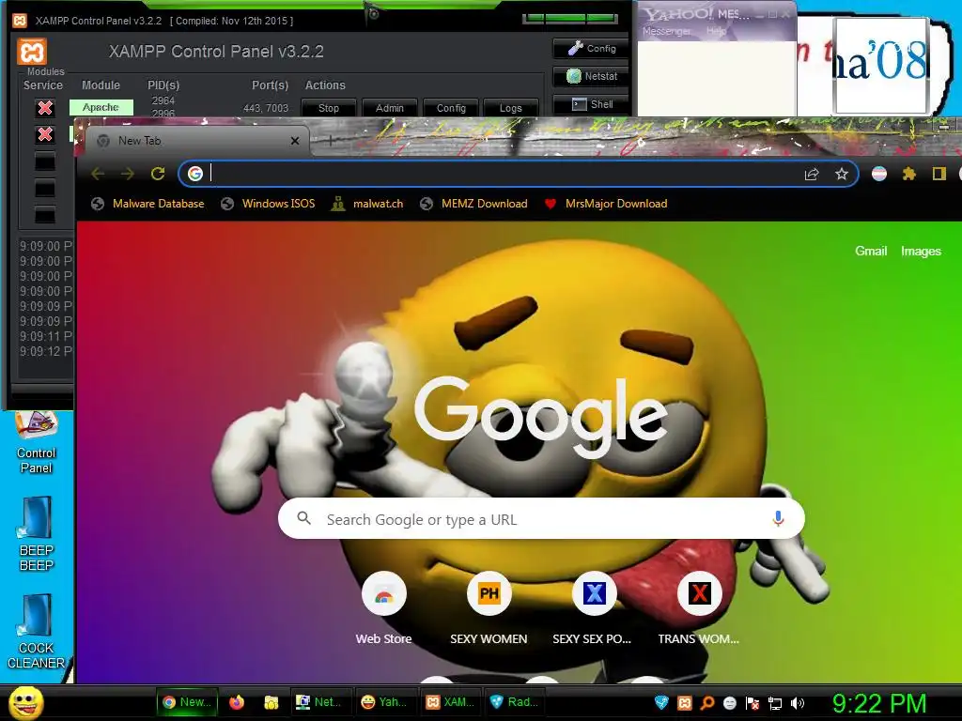The width and height of the screenshot is (962, 721).
Task: Open the MEMZ Download bookmark
Action: coord(473,204)
